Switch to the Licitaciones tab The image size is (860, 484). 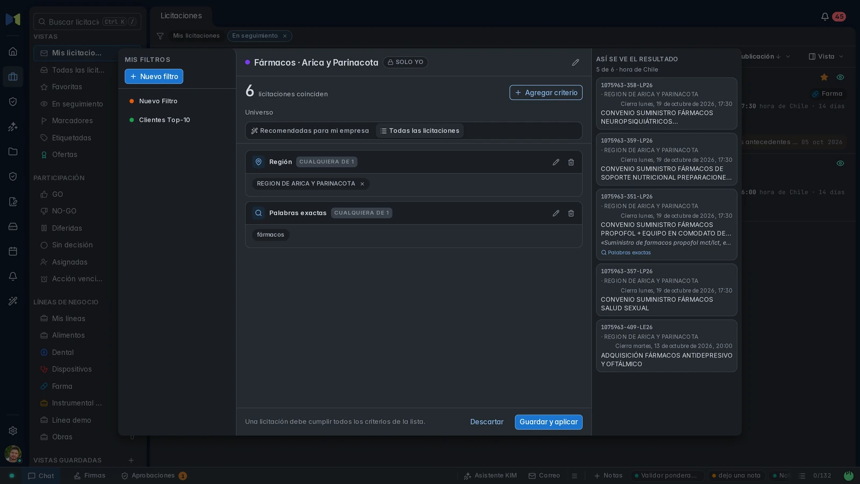click(x=181, y=16)
